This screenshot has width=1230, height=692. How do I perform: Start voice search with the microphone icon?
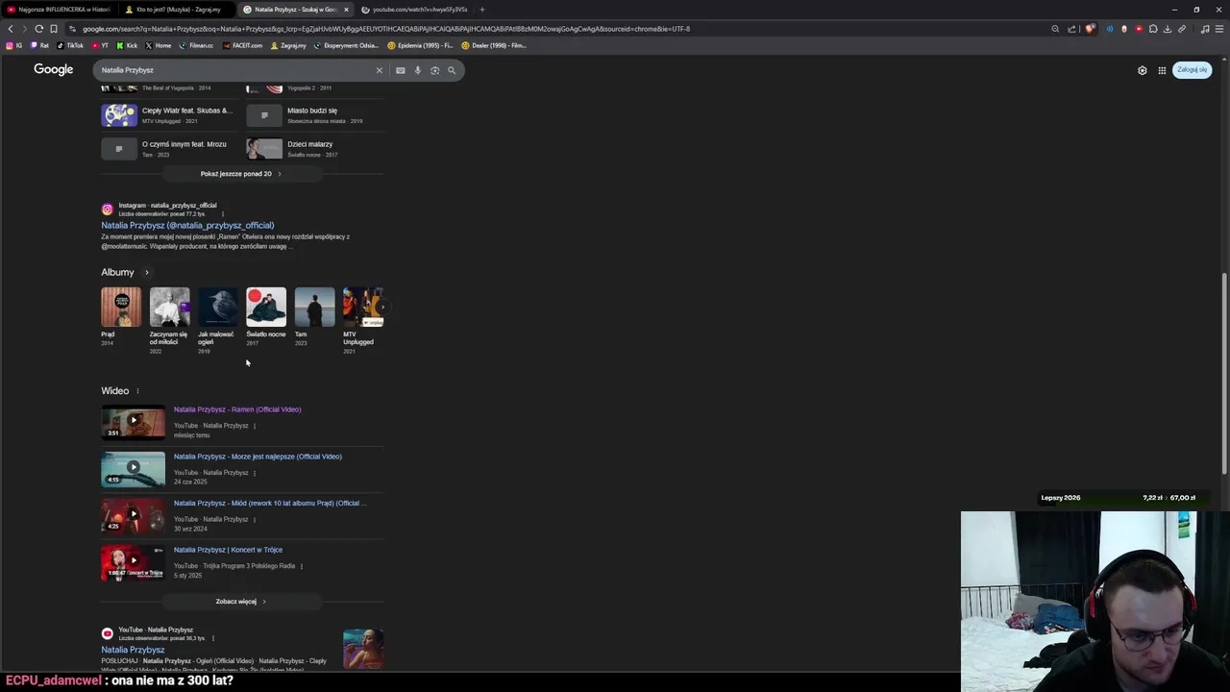(x=418, y=70)
